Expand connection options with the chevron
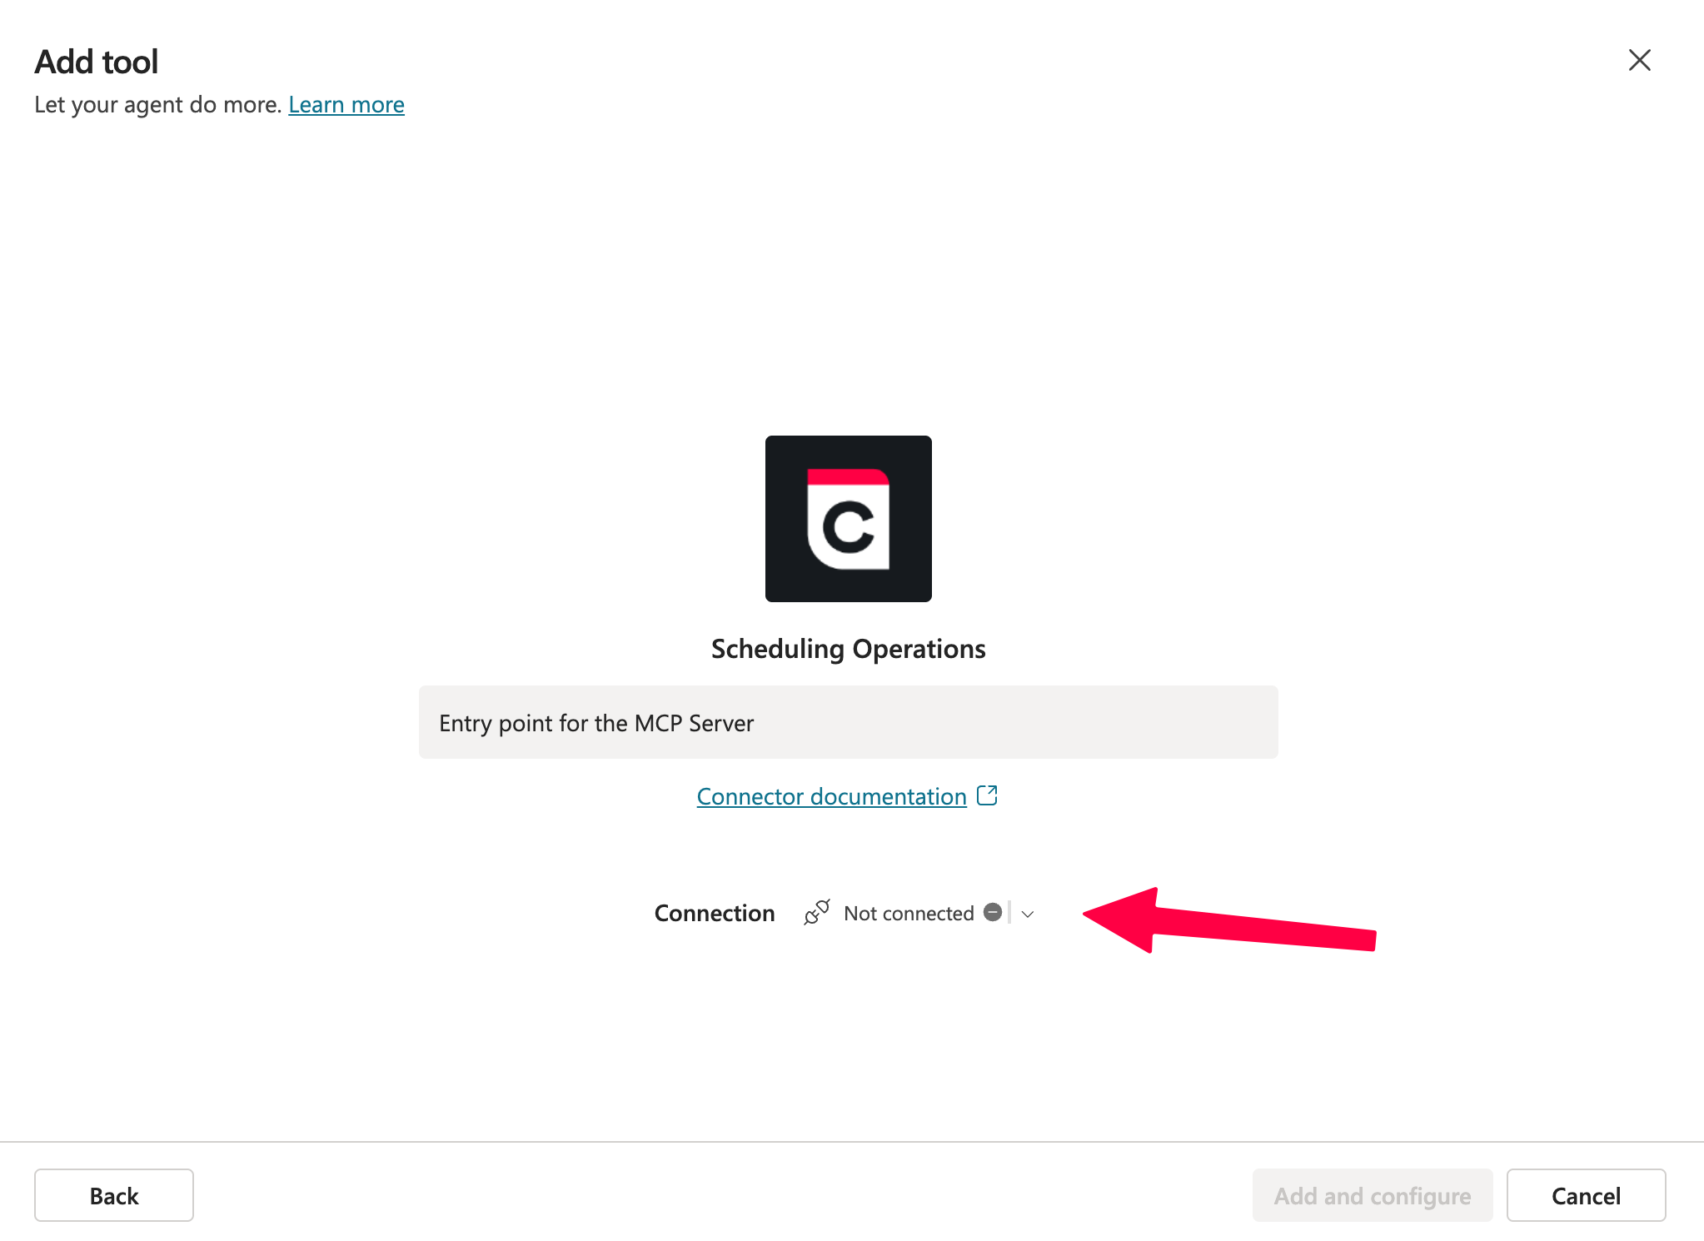The width and height of the screenshot is (1704, 1241). pos(1028,914)
